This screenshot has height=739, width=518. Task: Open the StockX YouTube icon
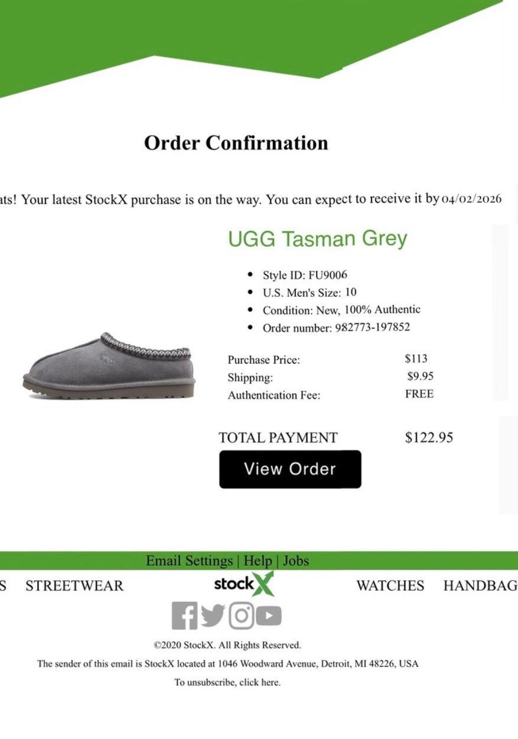point(269,616)
